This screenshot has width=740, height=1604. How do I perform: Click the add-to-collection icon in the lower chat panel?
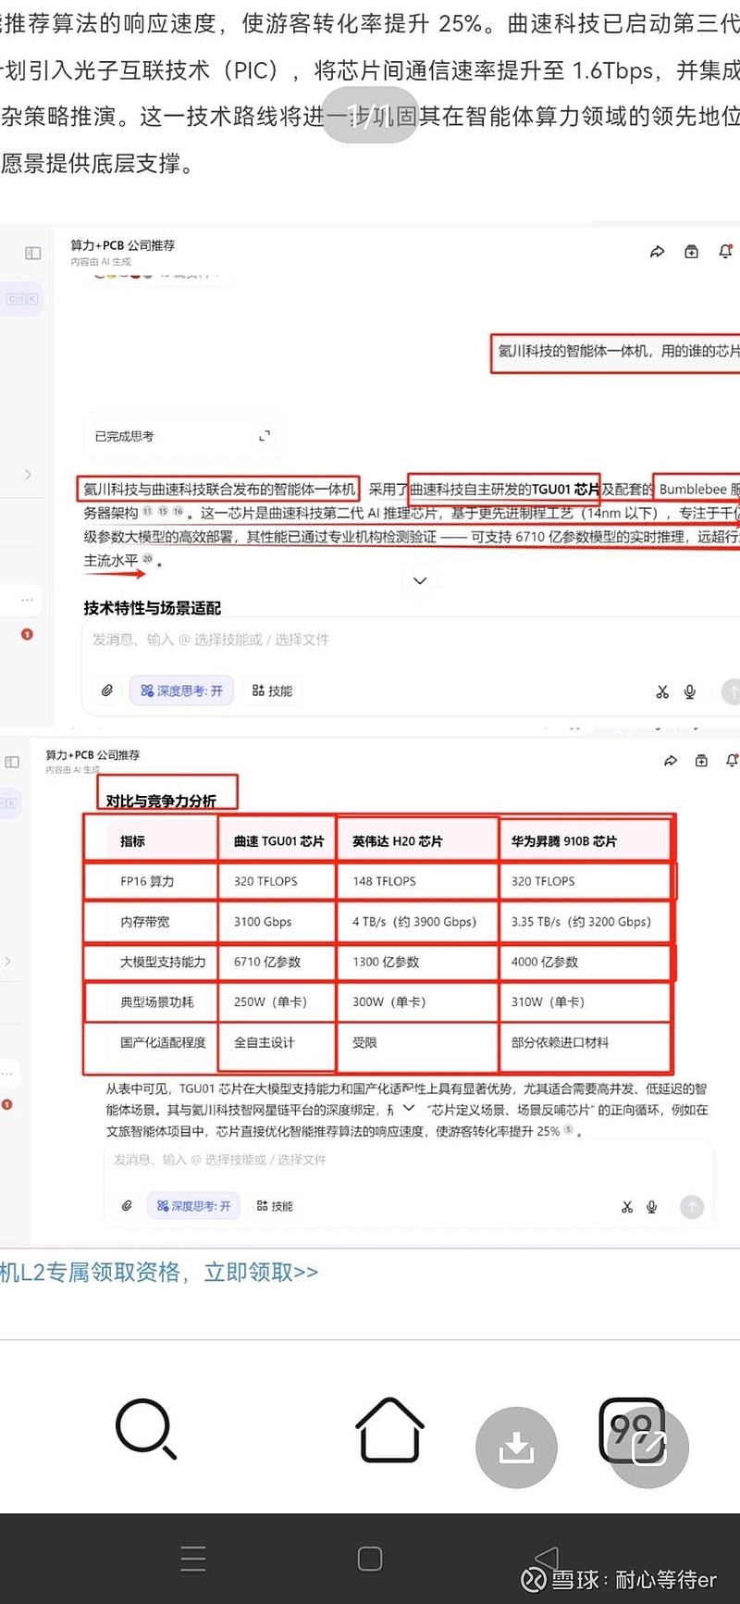[701, 761]
